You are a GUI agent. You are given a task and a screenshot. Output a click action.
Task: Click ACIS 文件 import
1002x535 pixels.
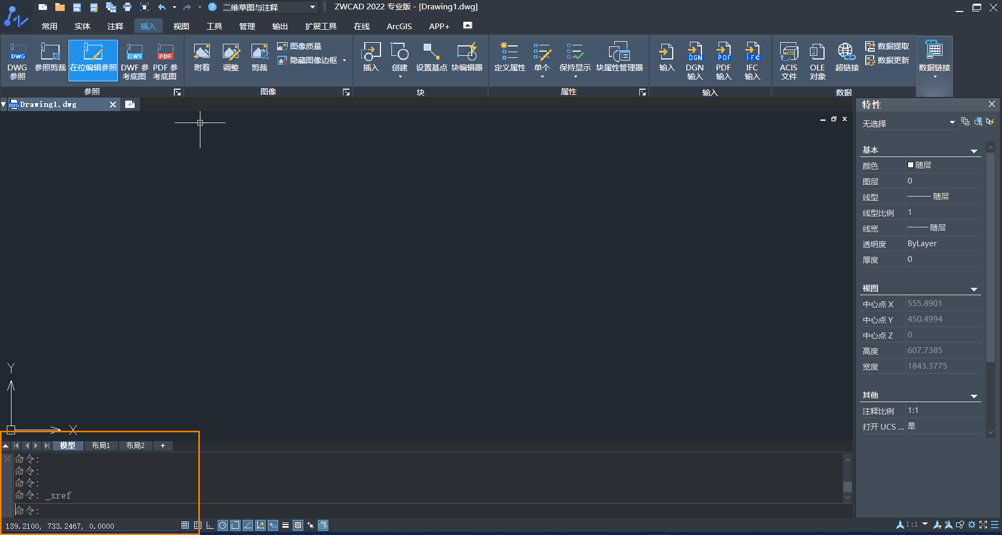click(789, 61)
